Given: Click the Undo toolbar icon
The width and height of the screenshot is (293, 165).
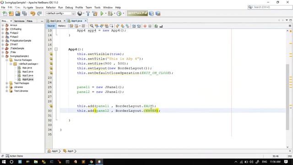Looking at the screenshot, I should pyautogui.click(x=33, y=13).
